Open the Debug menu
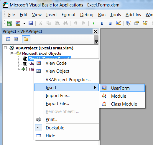This screenshot has width=153, height=145. (x=87, y=15)
